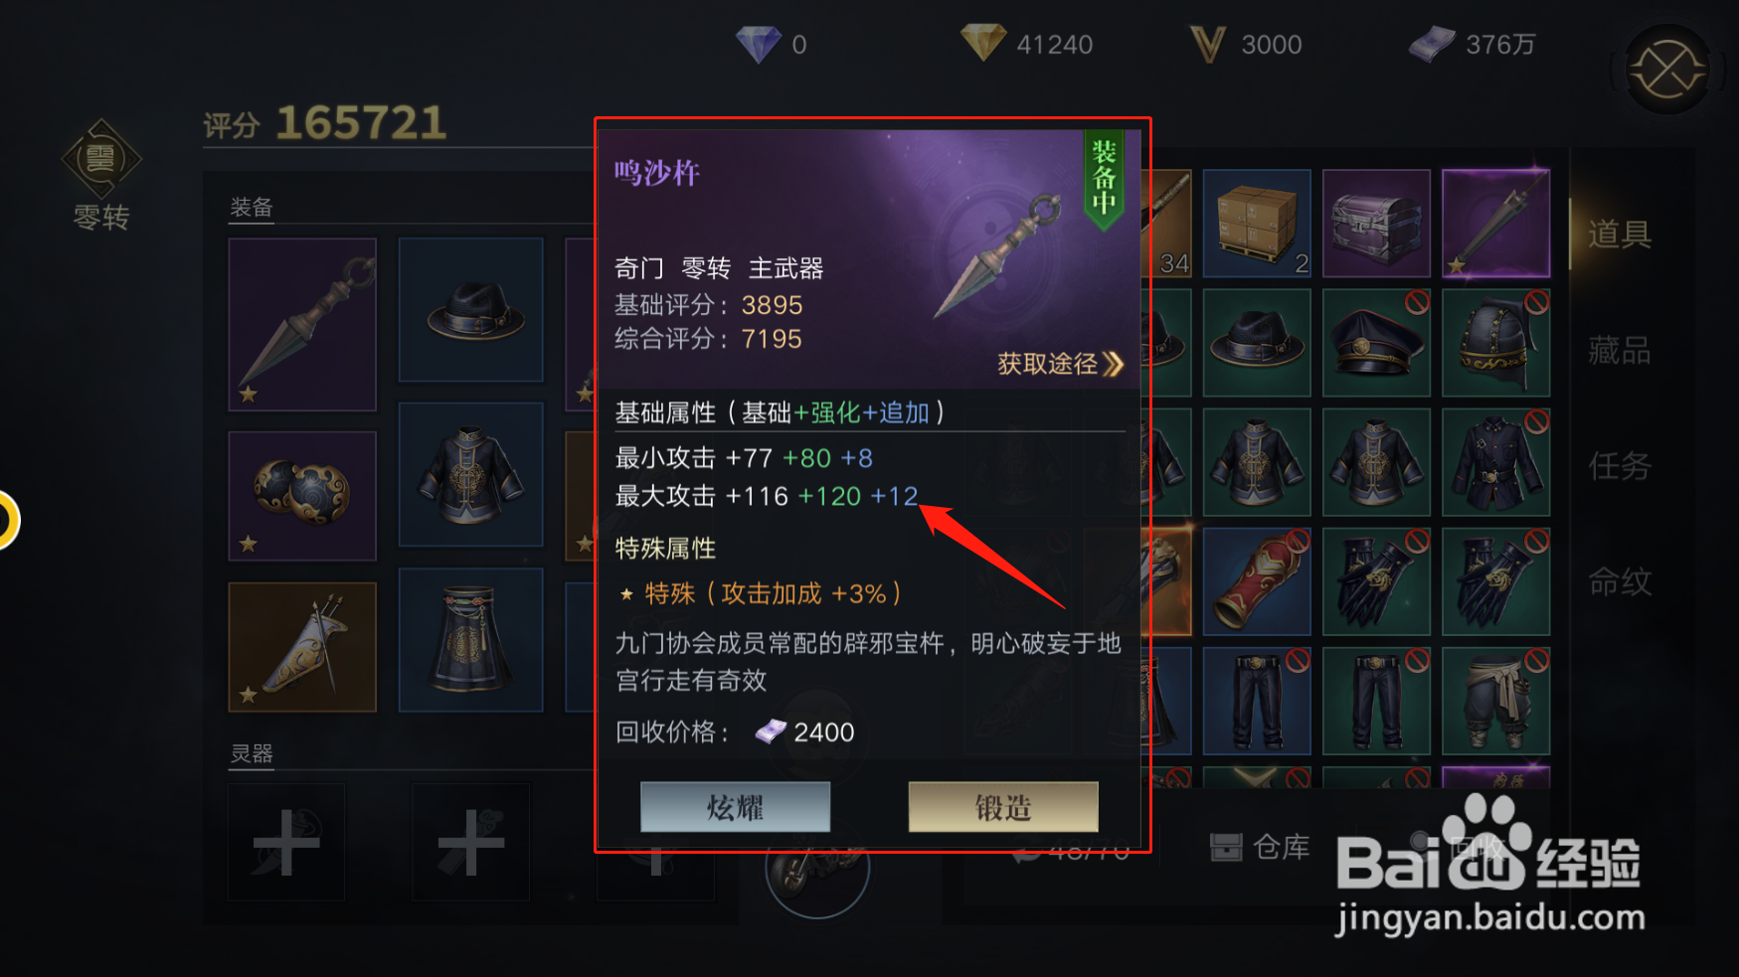This screenshot has height=977, width=1739.
Task: Open the 命纹 tab
Action: coord(1619,581)
